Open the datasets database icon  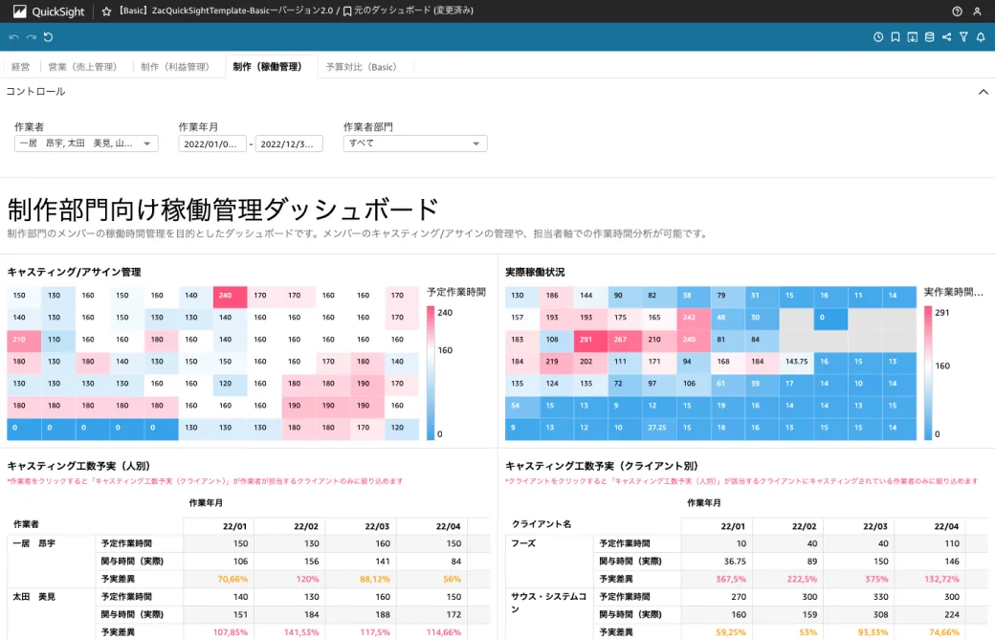coord(930,37)
